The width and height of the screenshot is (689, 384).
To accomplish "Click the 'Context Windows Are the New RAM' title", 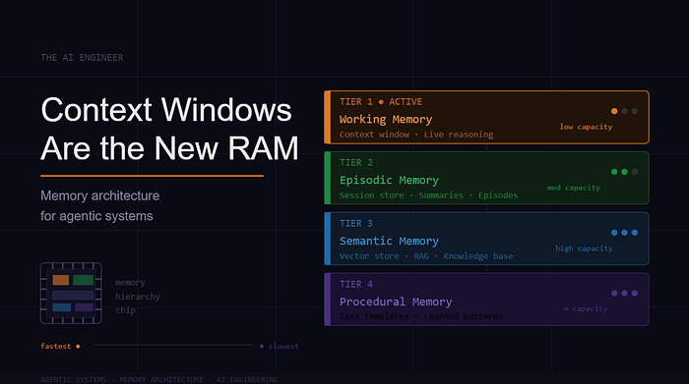I will (169, 129).
